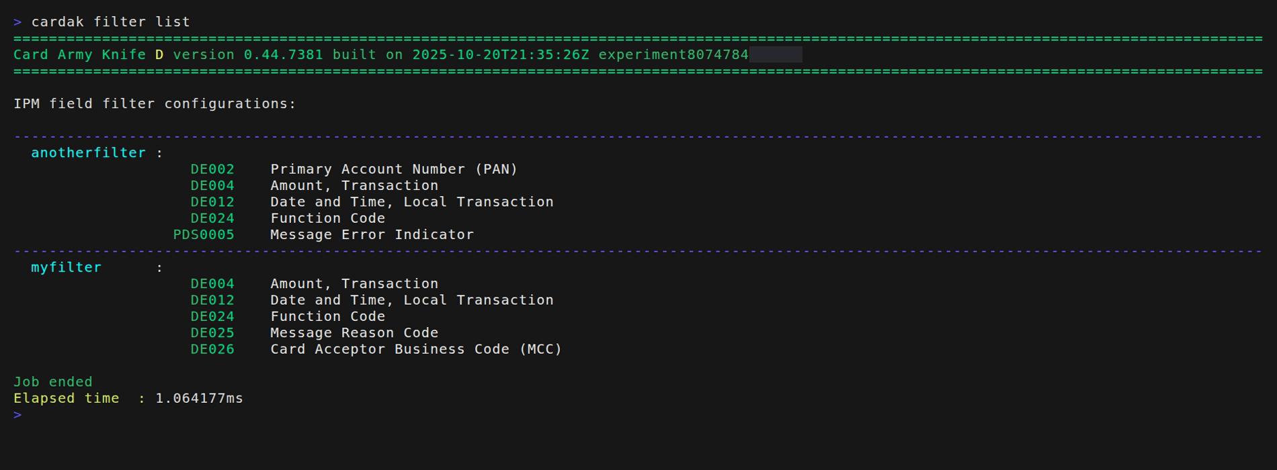Select the 'anotherfilter' filter name
This screenshot has height=470, width=1277.
tap(88, 153)
